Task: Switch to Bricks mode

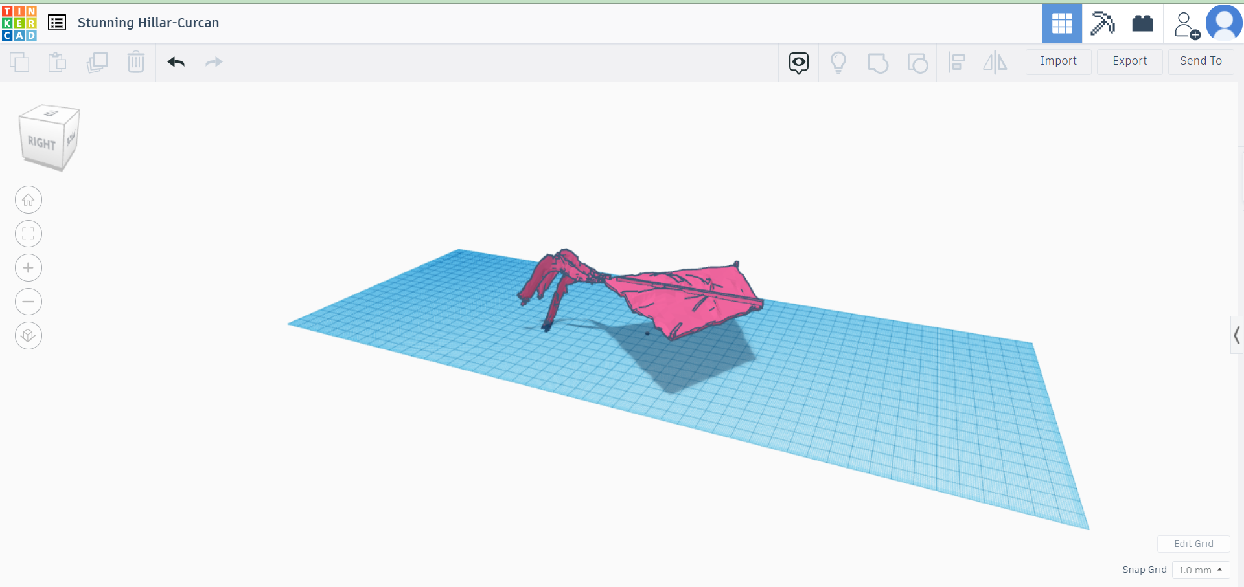Action: click(1143, 23)
